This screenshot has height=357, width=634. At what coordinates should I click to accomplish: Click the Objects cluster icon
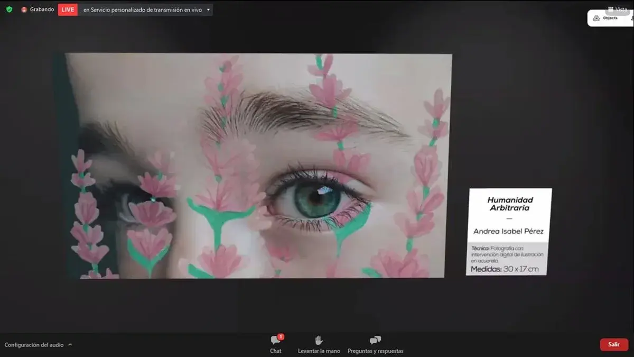(596, 18)
